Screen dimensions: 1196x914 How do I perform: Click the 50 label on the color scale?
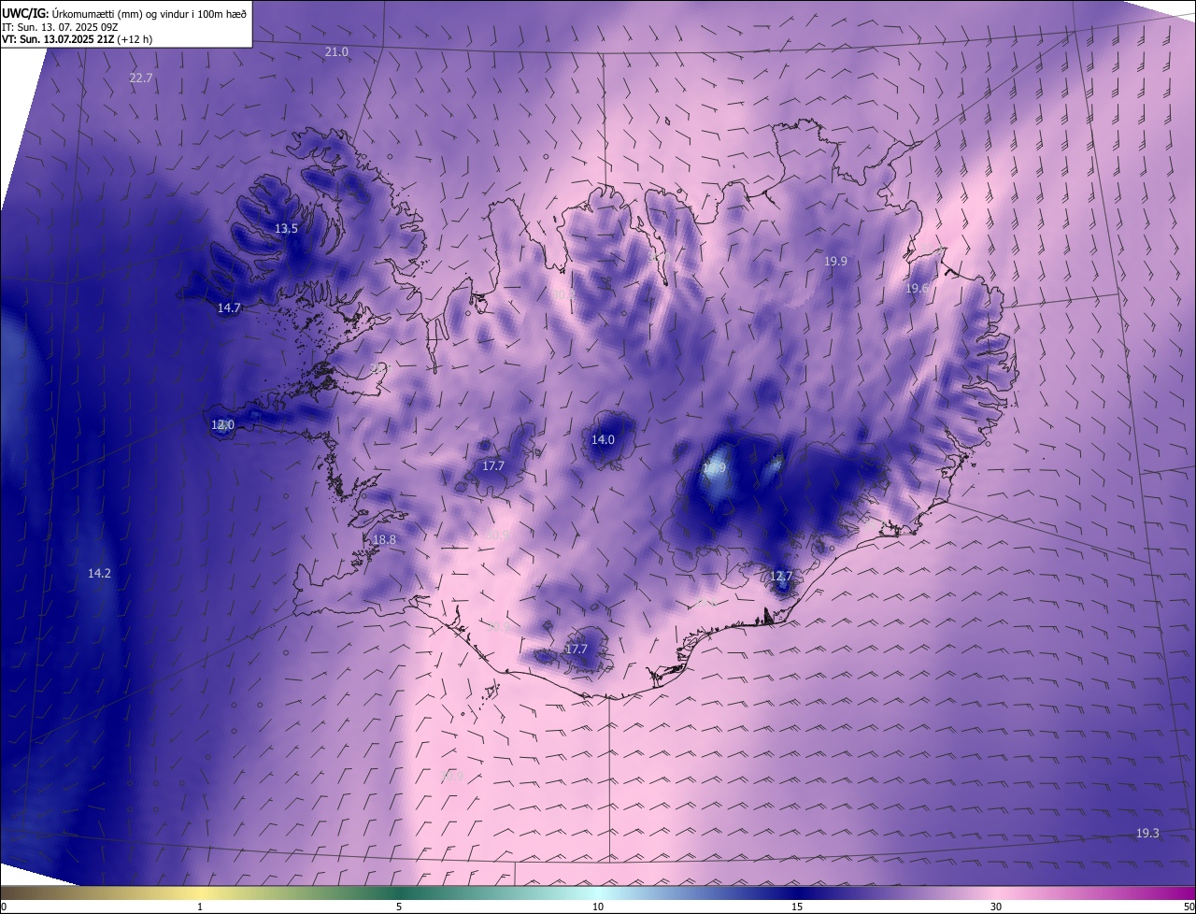(x=1189, y=907)
